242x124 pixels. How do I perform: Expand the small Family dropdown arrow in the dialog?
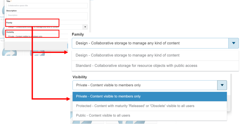coord(85,27)
